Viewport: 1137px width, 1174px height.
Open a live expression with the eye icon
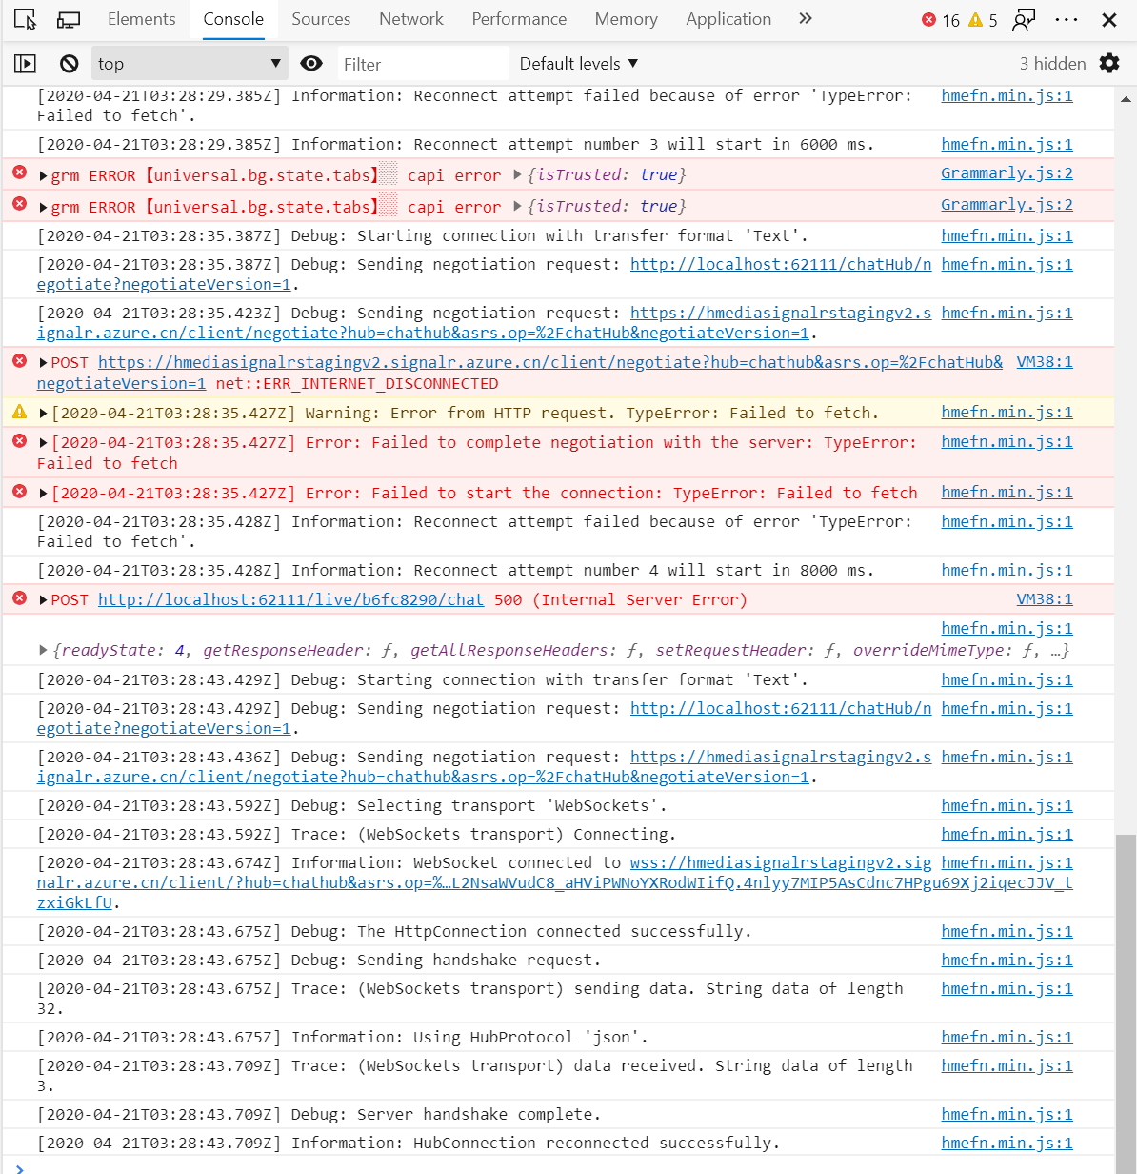[x=310, y=63]
